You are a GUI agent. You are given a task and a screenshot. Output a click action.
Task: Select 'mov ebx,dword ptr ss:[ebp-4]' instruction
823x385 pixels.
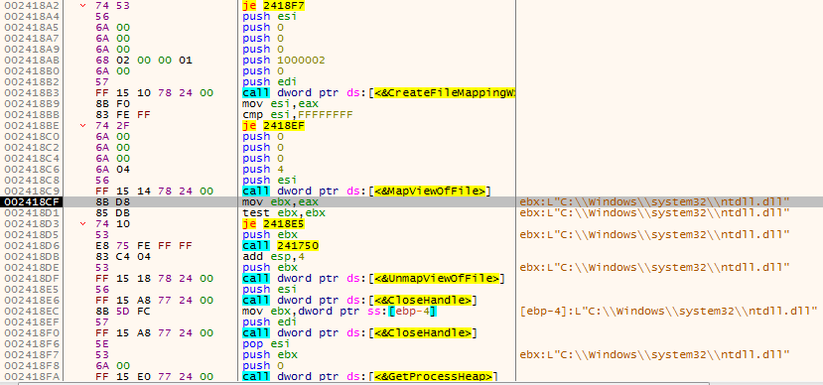tap(341, 311)
